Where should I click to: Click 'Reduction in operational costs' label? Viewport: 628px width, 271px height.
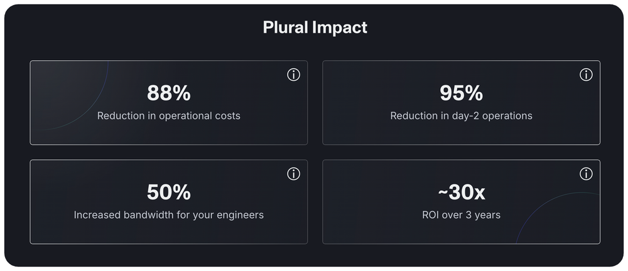(x=168, y=116)
